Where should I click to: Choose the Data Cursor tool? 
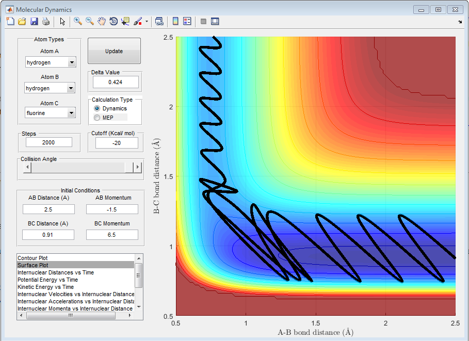(x=125, y=21)
